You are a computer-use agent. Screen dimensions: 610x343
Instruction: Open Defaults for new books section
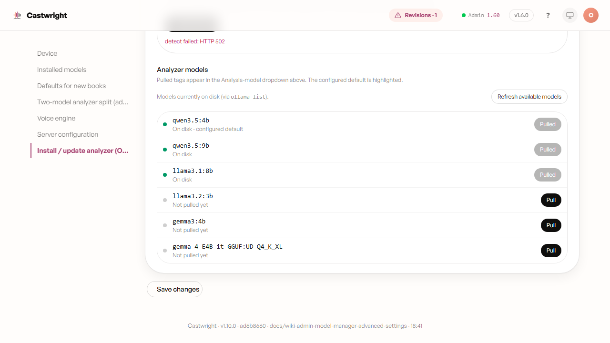click(71, 86)
